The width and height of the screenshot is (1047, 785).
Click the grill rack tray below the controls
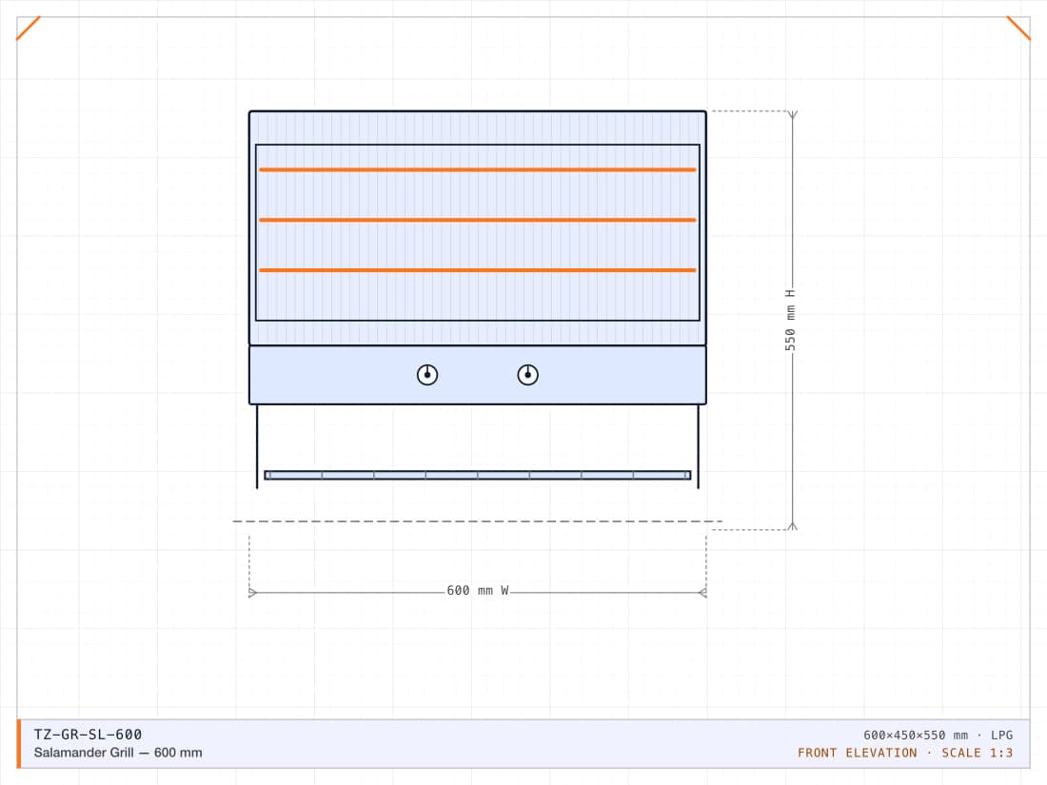point(478,475)
